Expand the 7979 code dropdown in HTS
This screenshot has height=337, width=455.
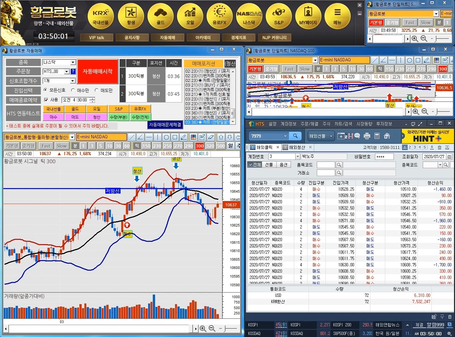[285, 136]
